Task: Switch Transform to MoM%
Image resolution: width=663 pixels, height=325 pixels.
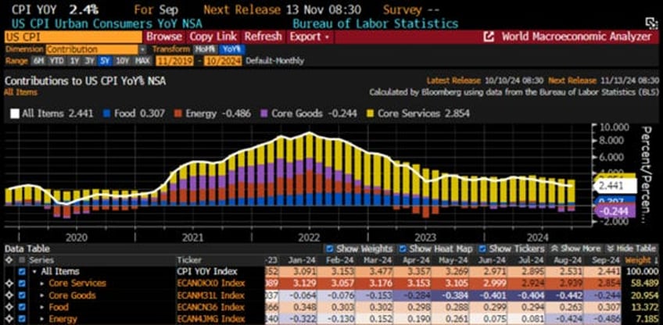Action: (x=205, y=49)
